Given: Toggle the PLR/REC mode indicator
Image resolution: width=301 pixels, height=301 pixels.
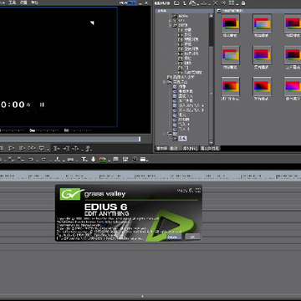Looking at the screenshot, I should click(x=128, y=3).
